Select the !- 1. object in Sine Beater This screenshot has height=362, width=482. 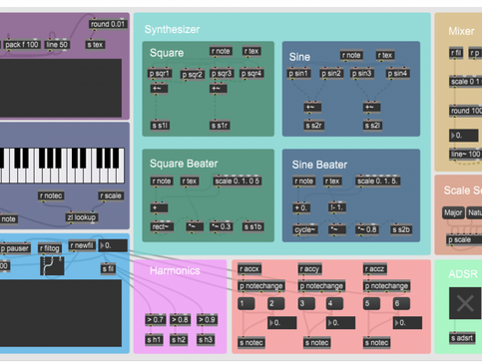coord(337,207)
